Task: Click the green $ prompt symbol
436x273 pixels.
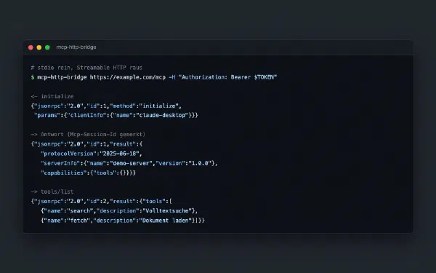Action: (33, 77)
